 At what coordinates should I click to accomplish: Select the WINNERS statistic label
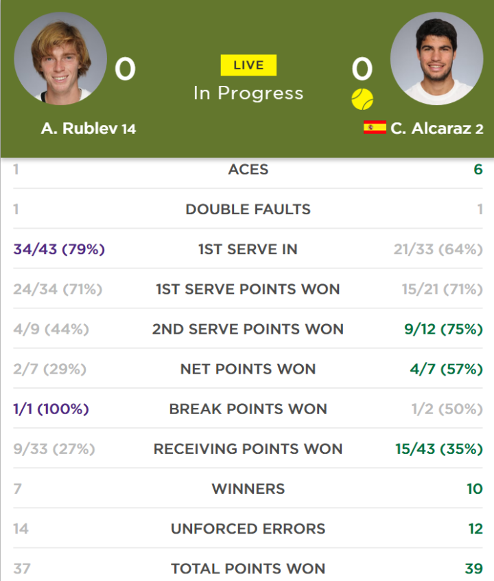(248, 489)
